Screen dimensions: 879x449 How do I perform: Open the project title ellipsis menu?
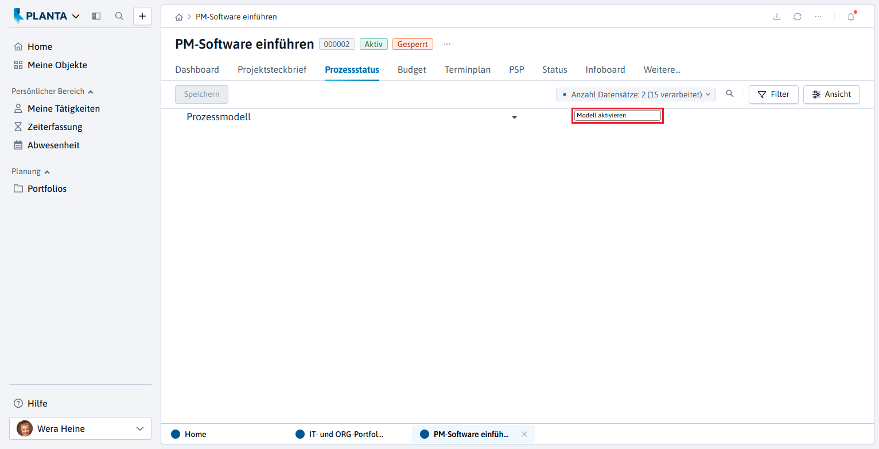click(x=447, y=44)
